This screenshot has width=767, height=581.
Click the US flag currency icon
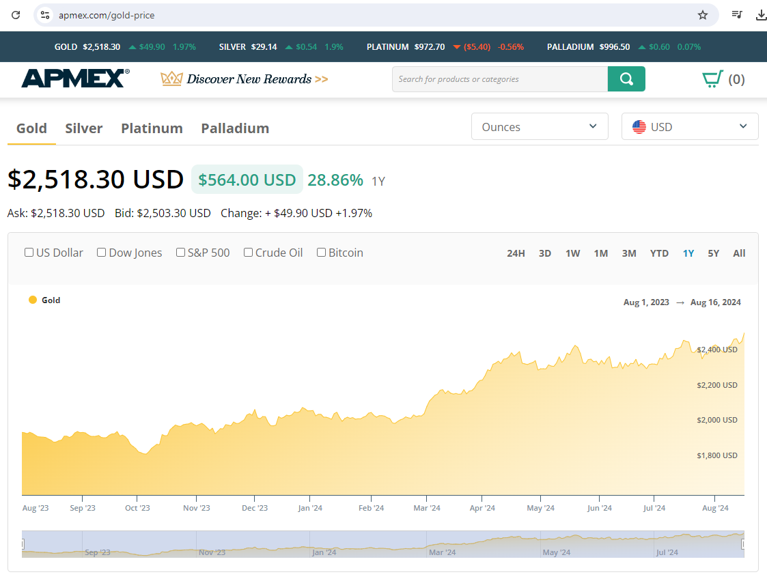639,127
